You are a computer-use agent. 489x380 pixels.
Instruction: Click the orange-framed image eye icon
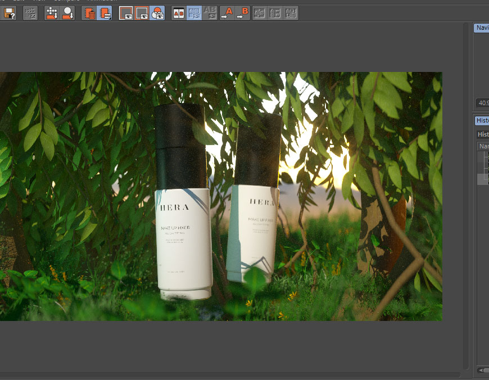[142, 13]
